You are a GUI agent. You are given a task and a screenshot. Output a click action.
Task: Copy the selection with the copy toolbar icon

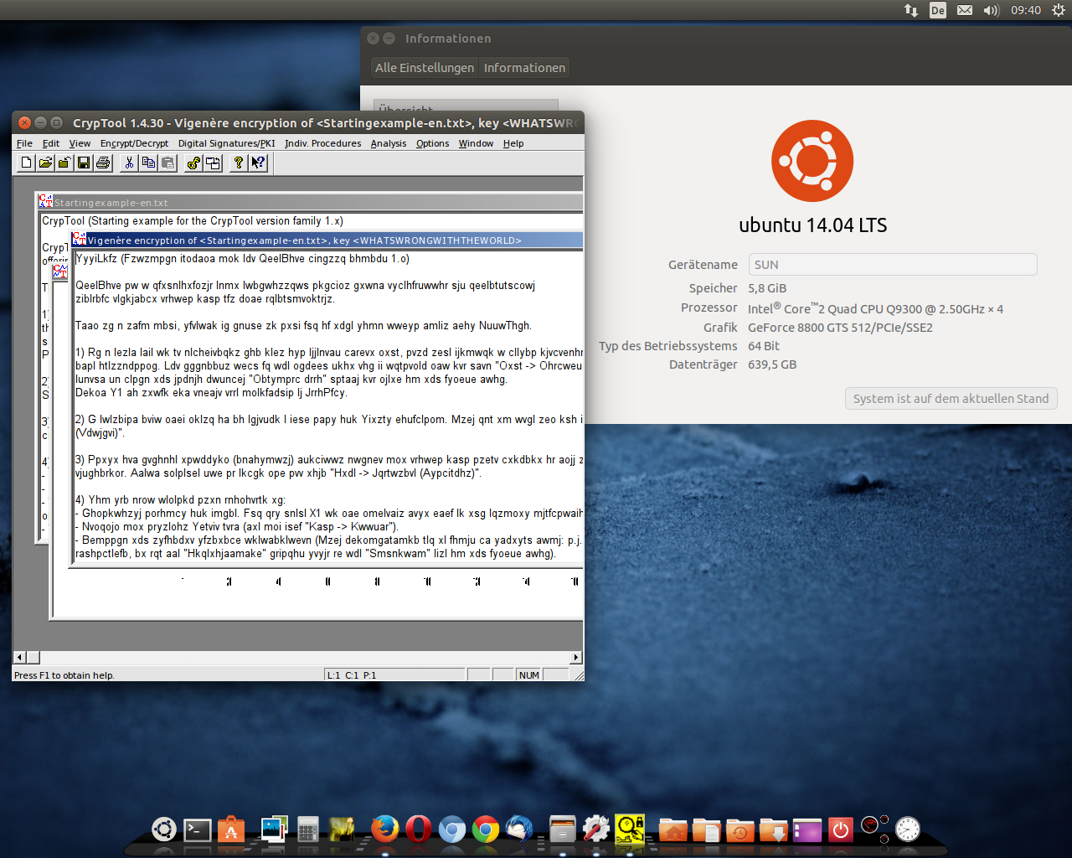click(x=147, y=163)
